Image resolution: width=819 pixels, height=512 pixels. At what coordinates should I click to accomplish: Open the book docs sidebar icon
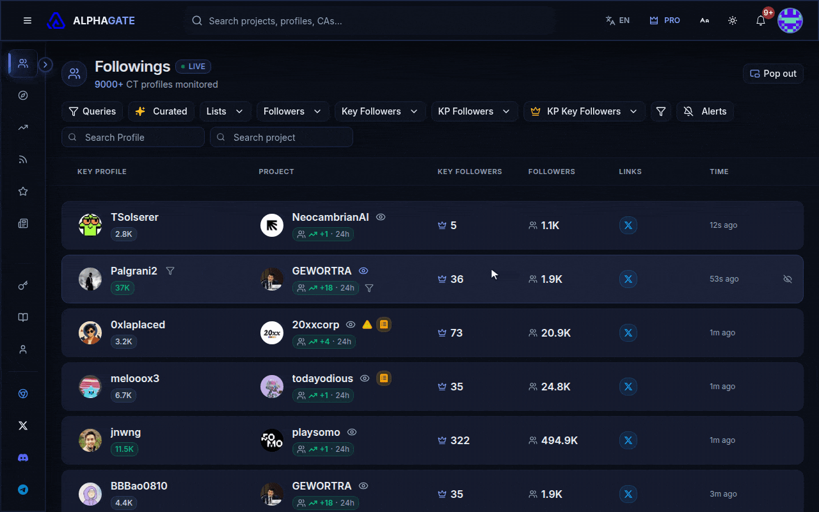pos(23,317)
